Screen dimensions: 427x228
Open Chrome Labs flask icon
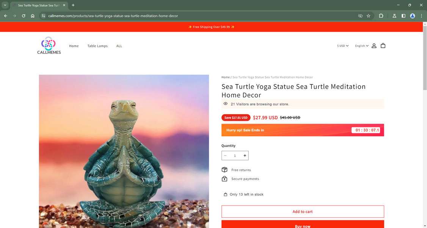pos(394,16)
